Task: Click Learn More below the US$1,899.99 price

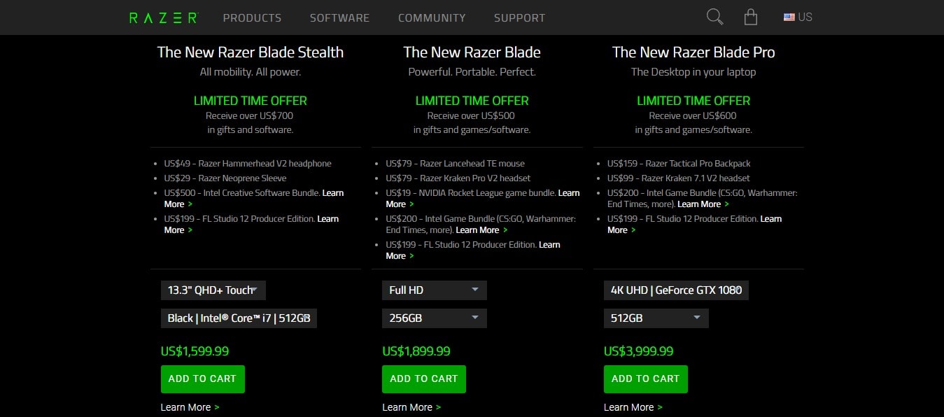Action: click(411, 407)
